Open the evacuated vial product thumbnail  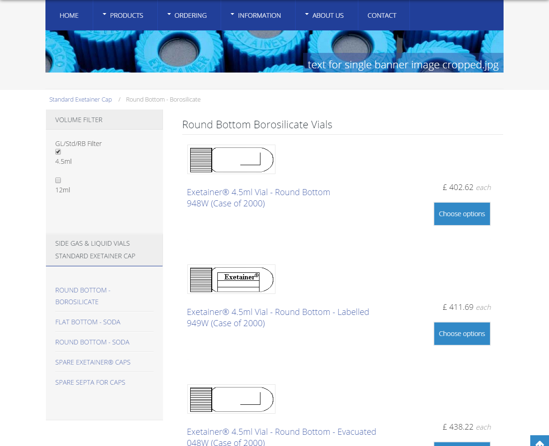click(231, 399)
